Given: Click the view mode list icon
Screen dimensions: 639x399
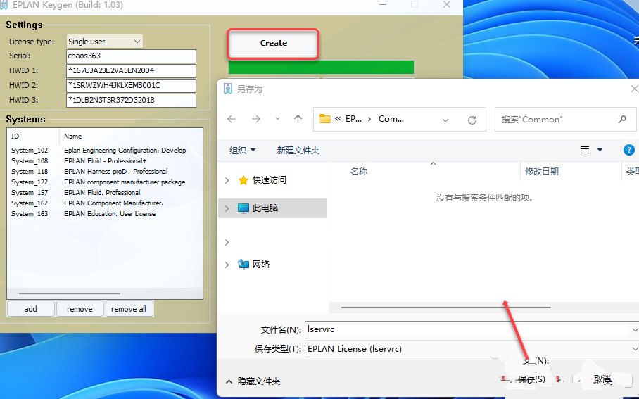Looking at the screenshot, I should click(x=585, y=150).
